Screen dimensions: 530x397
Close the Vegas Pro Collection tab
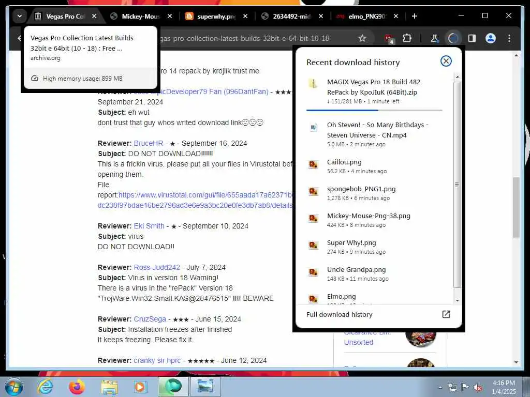[94, 16]
